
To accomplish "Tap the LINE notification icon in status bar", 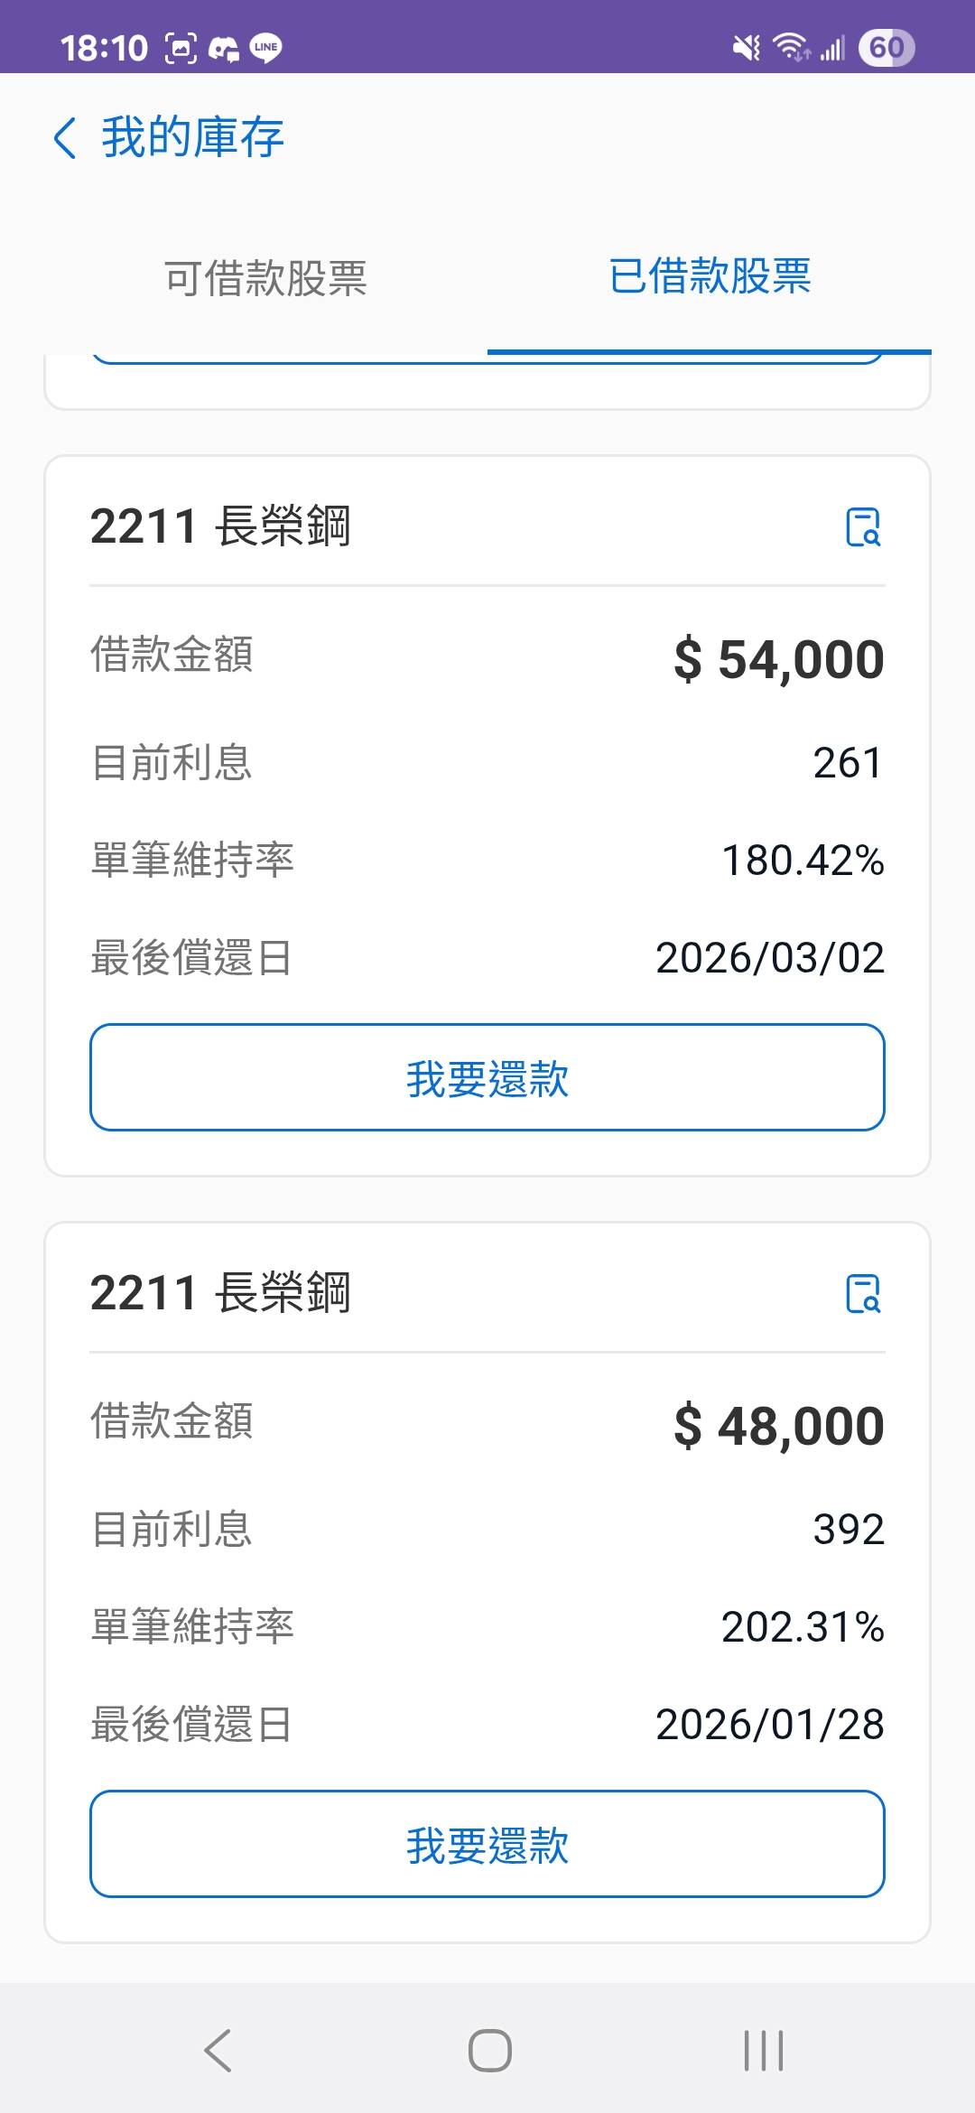I will [265, 47].
